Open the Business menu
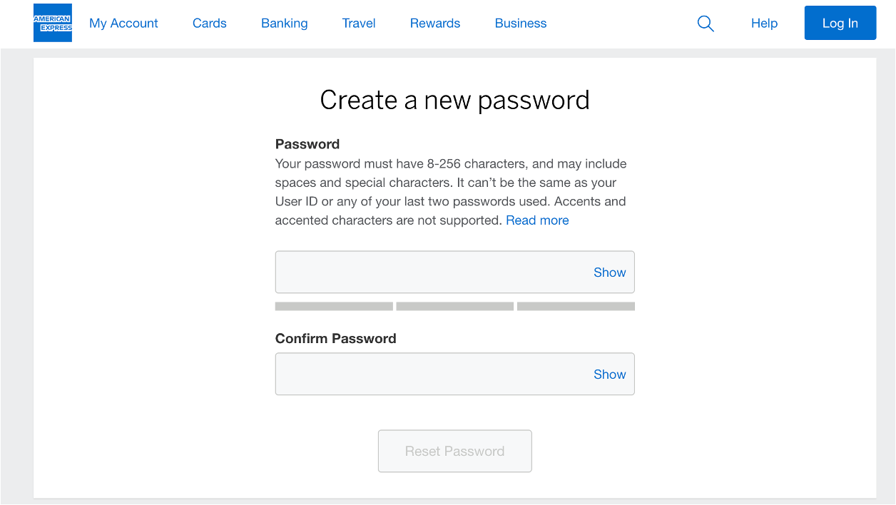 (520, 23)
